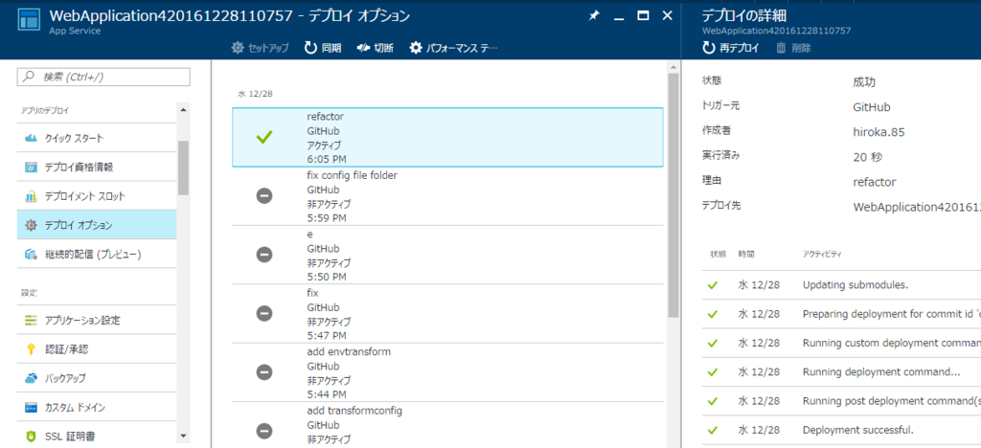
Task: Pin the blade with the pin icon
Action: pos(594,16)
